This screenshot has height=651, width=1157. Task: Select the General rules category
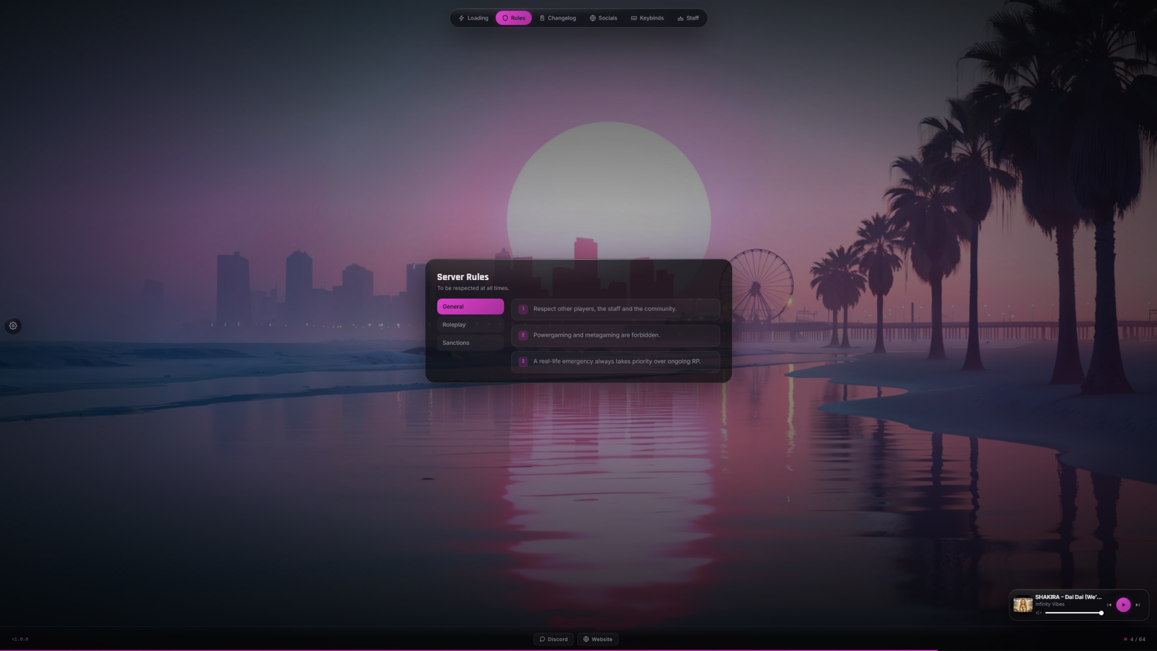470,307
